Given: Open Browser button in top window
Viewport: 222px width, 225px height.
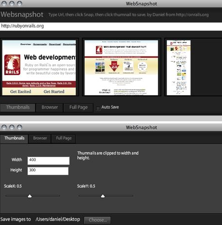Looking at the screenshot, I should (49, 108).
